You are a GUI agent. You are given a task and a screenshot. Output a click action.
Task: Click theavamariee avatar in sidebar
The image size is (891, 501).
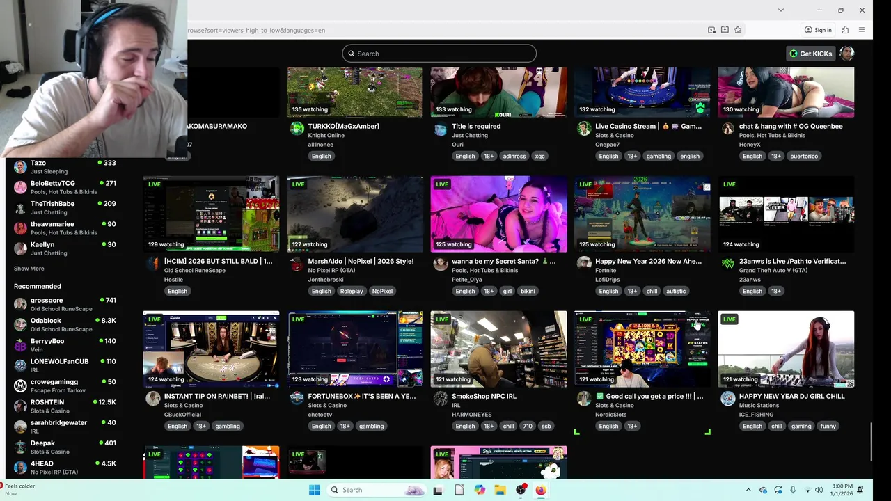coord(20,228)
